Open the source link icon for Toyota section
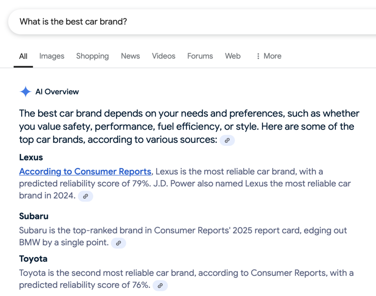This screenshot has height=296, width=376. [x=160, y=286]
